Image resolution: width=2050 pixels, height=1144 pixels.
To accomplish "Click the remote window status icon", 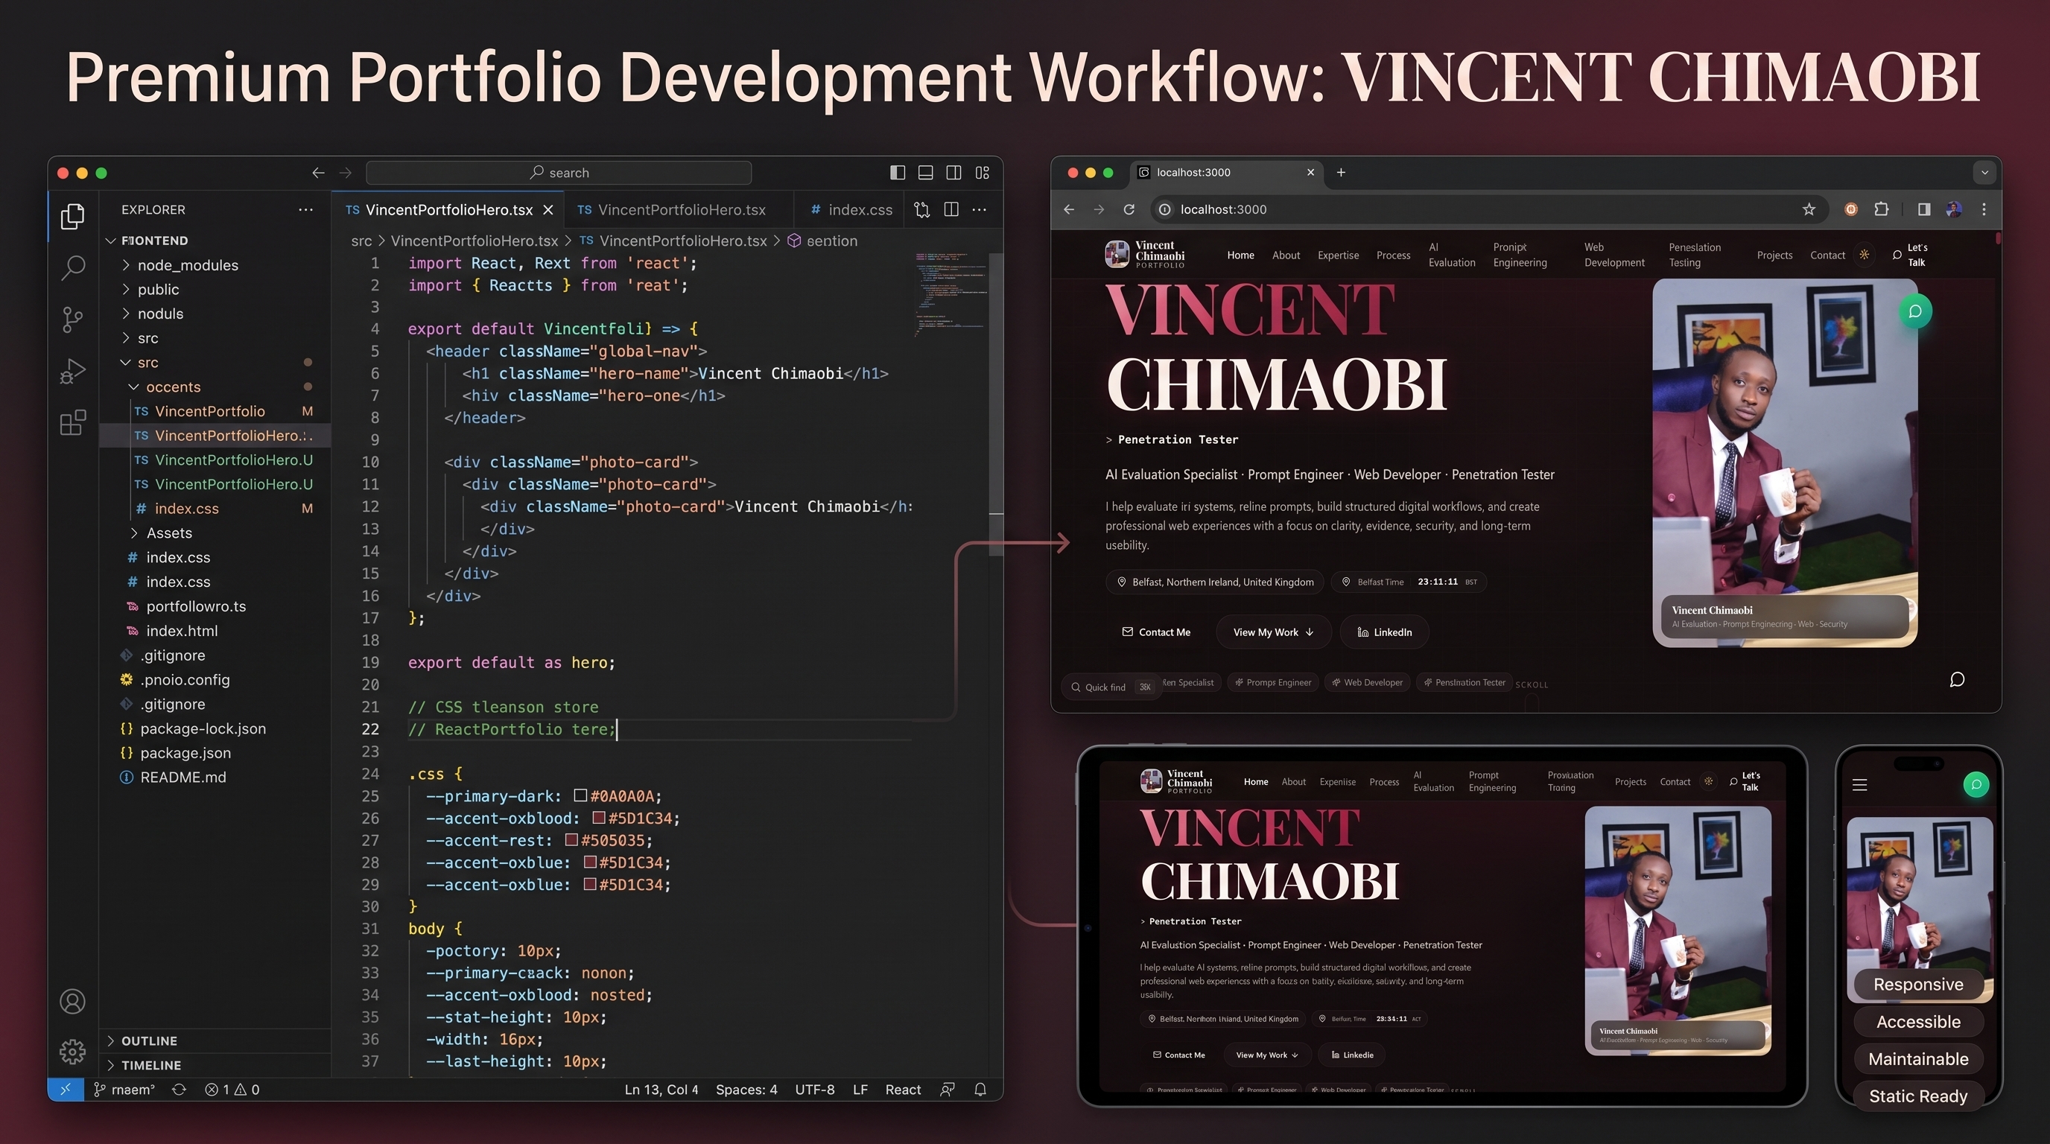I will pos(66,1089).
